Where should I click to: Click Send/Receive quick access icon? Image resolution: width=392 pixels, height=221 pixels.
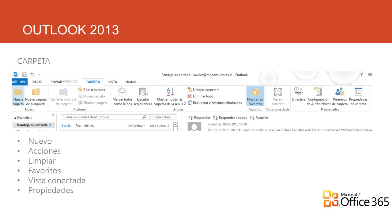click(24, 74)
